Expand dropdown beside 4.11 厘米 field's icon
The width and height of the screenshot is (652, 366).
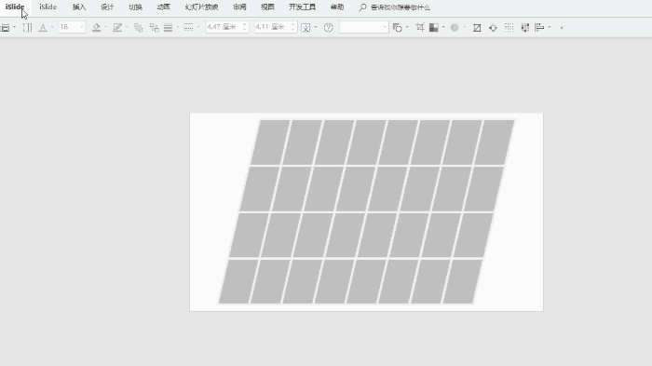click(316, 27)
